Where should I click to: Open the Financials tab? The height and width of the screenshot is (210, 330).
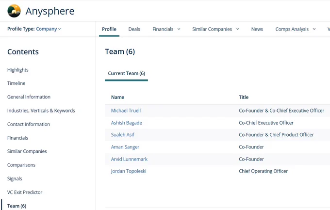pos(163,29)
